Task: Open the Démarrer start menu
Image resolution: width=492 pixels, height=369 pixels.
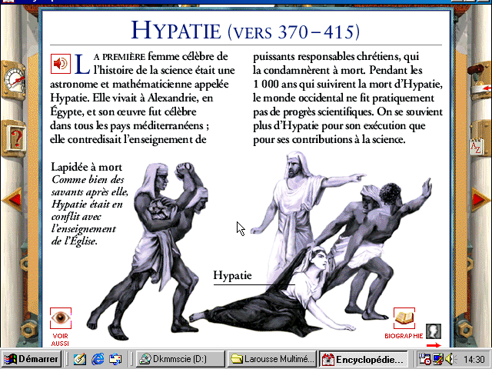Action: coord(32,359)
